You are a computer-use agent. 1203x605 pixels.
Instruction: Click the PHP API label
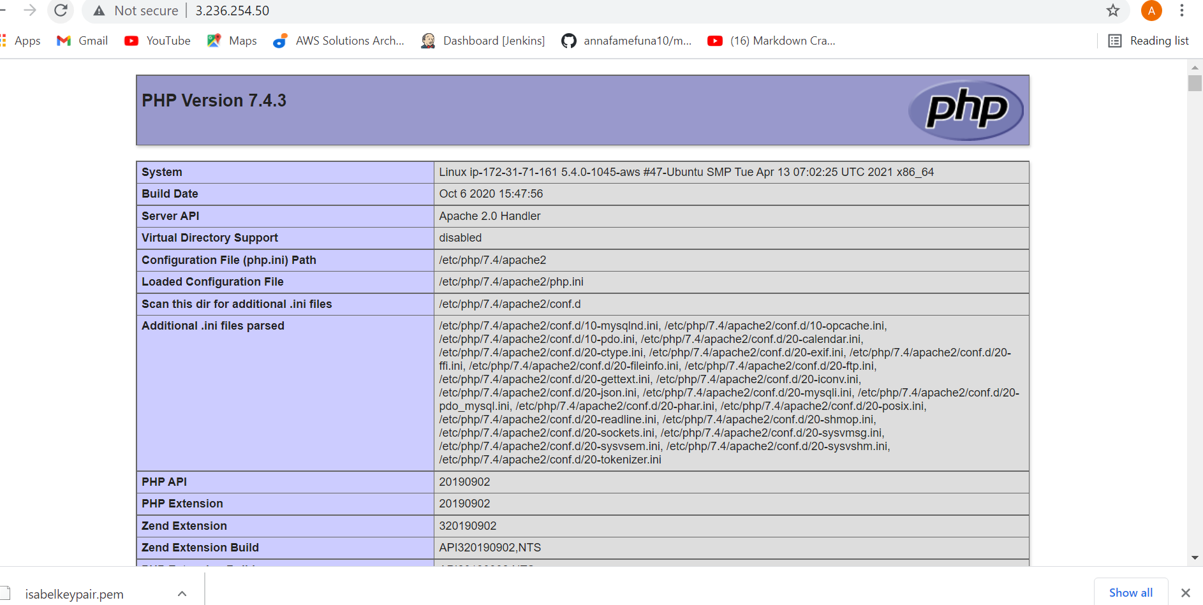point(164,482)
